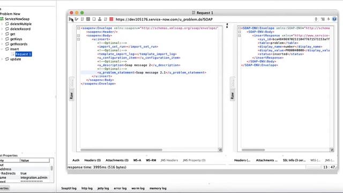Viewport: 343px width, 193px height.
Task: Collapse soapenv:Envelope fold marker in request
Action: [78, 28]
